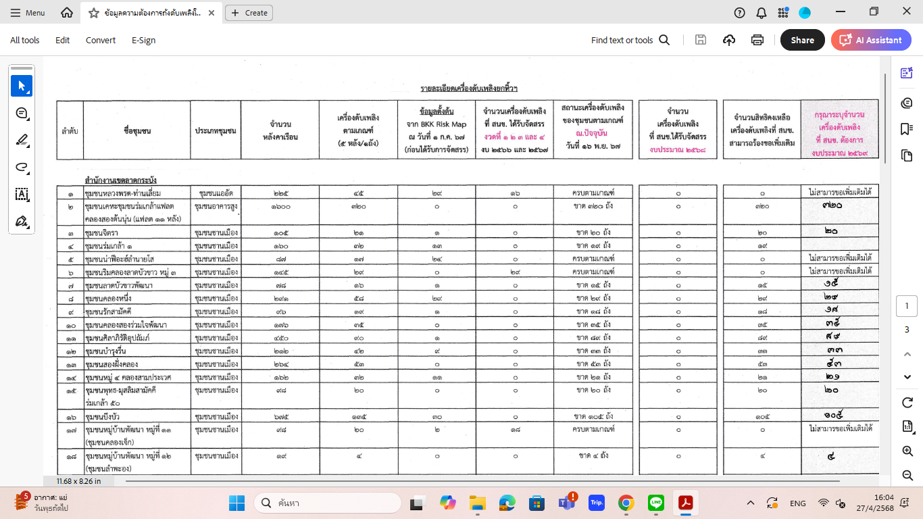
Task: Open File Explorer from the taskbar
Action: [x=478, y=503]
